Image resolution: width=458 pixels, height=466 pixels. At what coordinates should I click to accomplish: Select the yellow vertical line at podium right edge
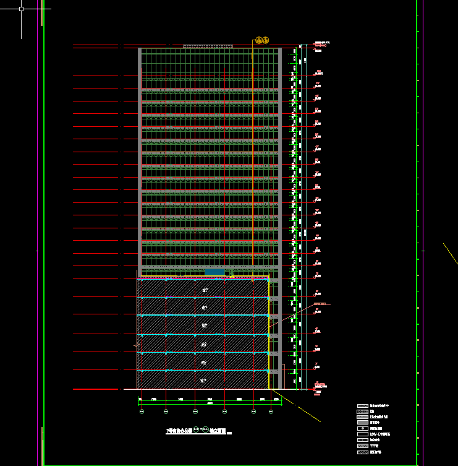coord(269,334)
